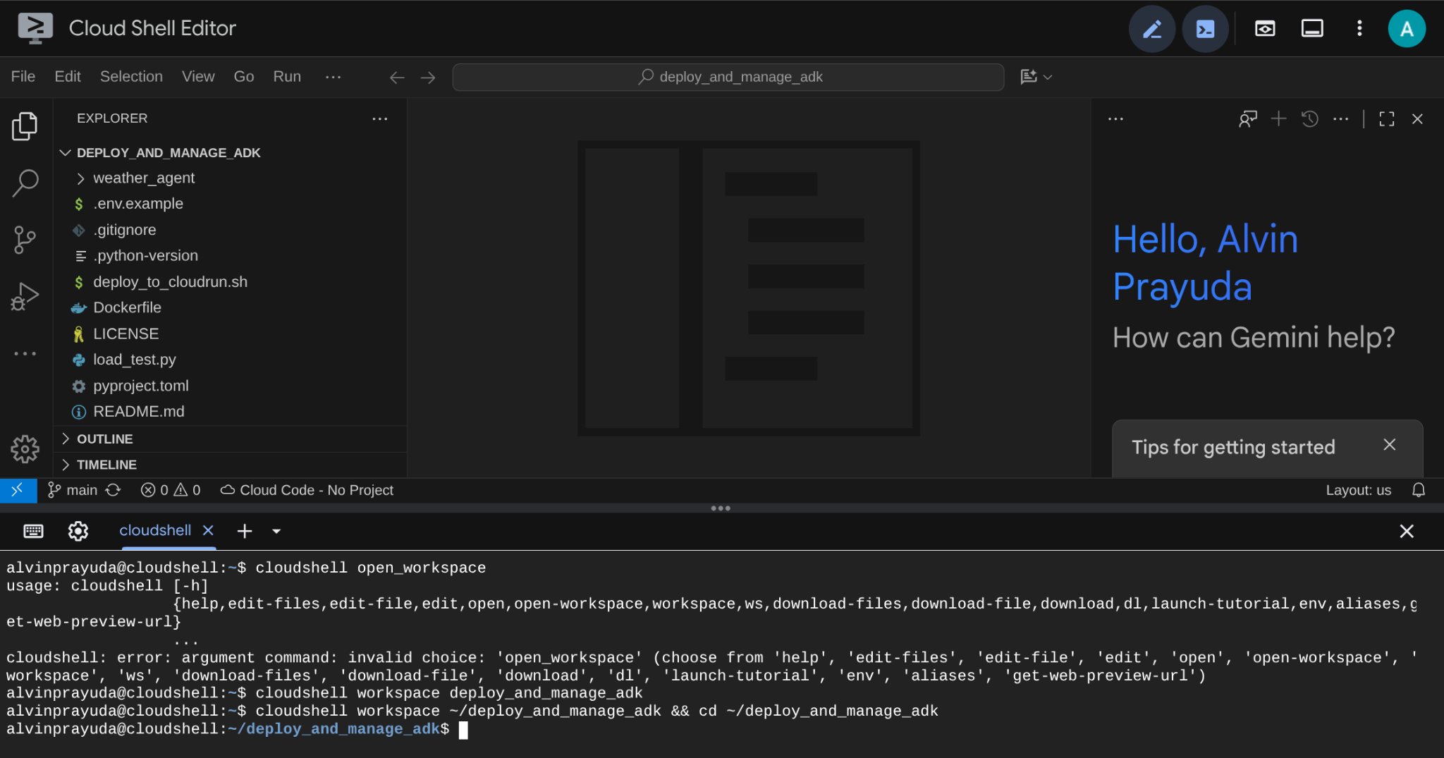Toggle the Open Editor pencil button
Viewport: 1444px width, 758px height.
pos(1151,29)
